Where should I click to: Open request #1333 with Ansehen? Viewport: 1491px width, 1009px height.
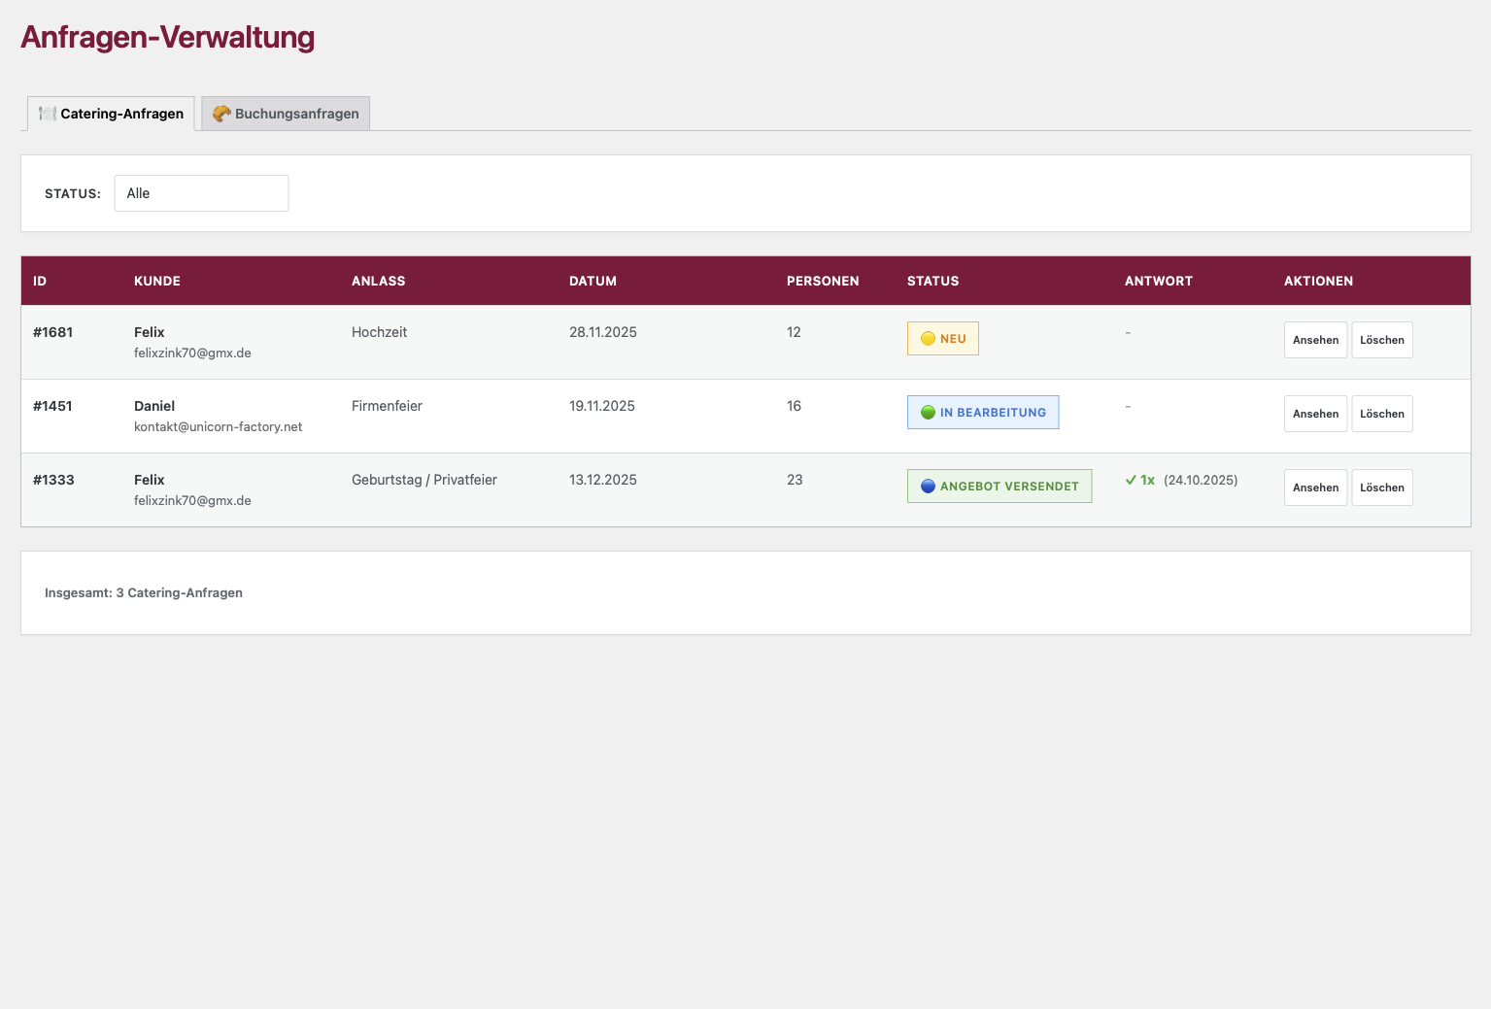1315,488
